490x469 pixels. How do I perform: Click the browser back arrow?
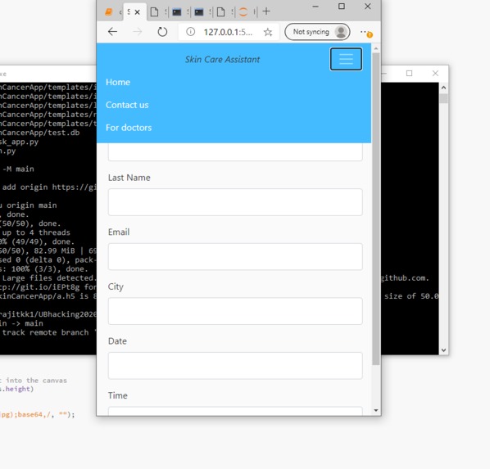[112, 32]
